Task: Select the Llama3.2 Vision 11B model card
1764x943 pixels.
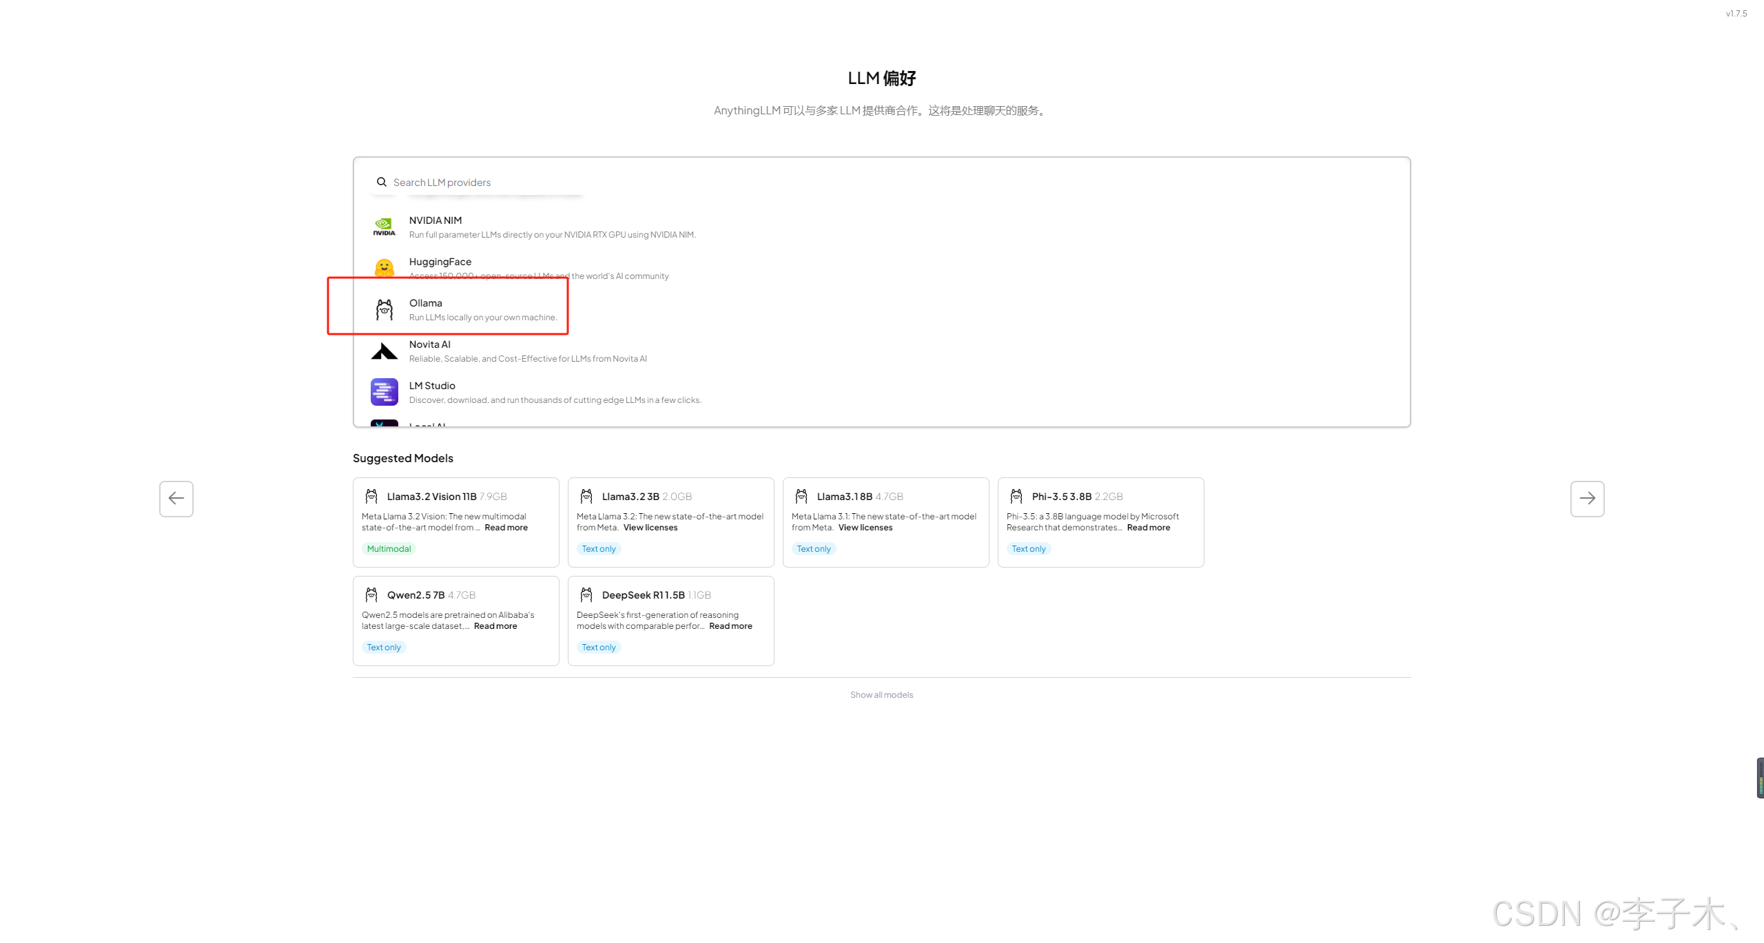Action: click(455, 521)
